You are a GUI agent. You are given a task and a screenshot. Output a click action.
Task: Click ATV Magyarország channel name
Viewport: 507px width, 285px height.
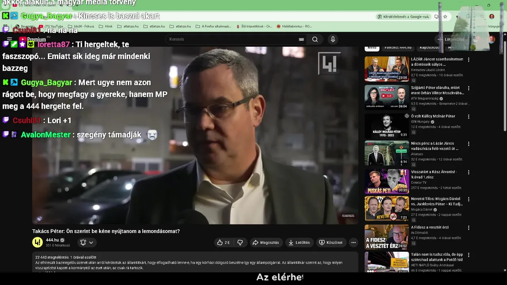pos(425,99)
